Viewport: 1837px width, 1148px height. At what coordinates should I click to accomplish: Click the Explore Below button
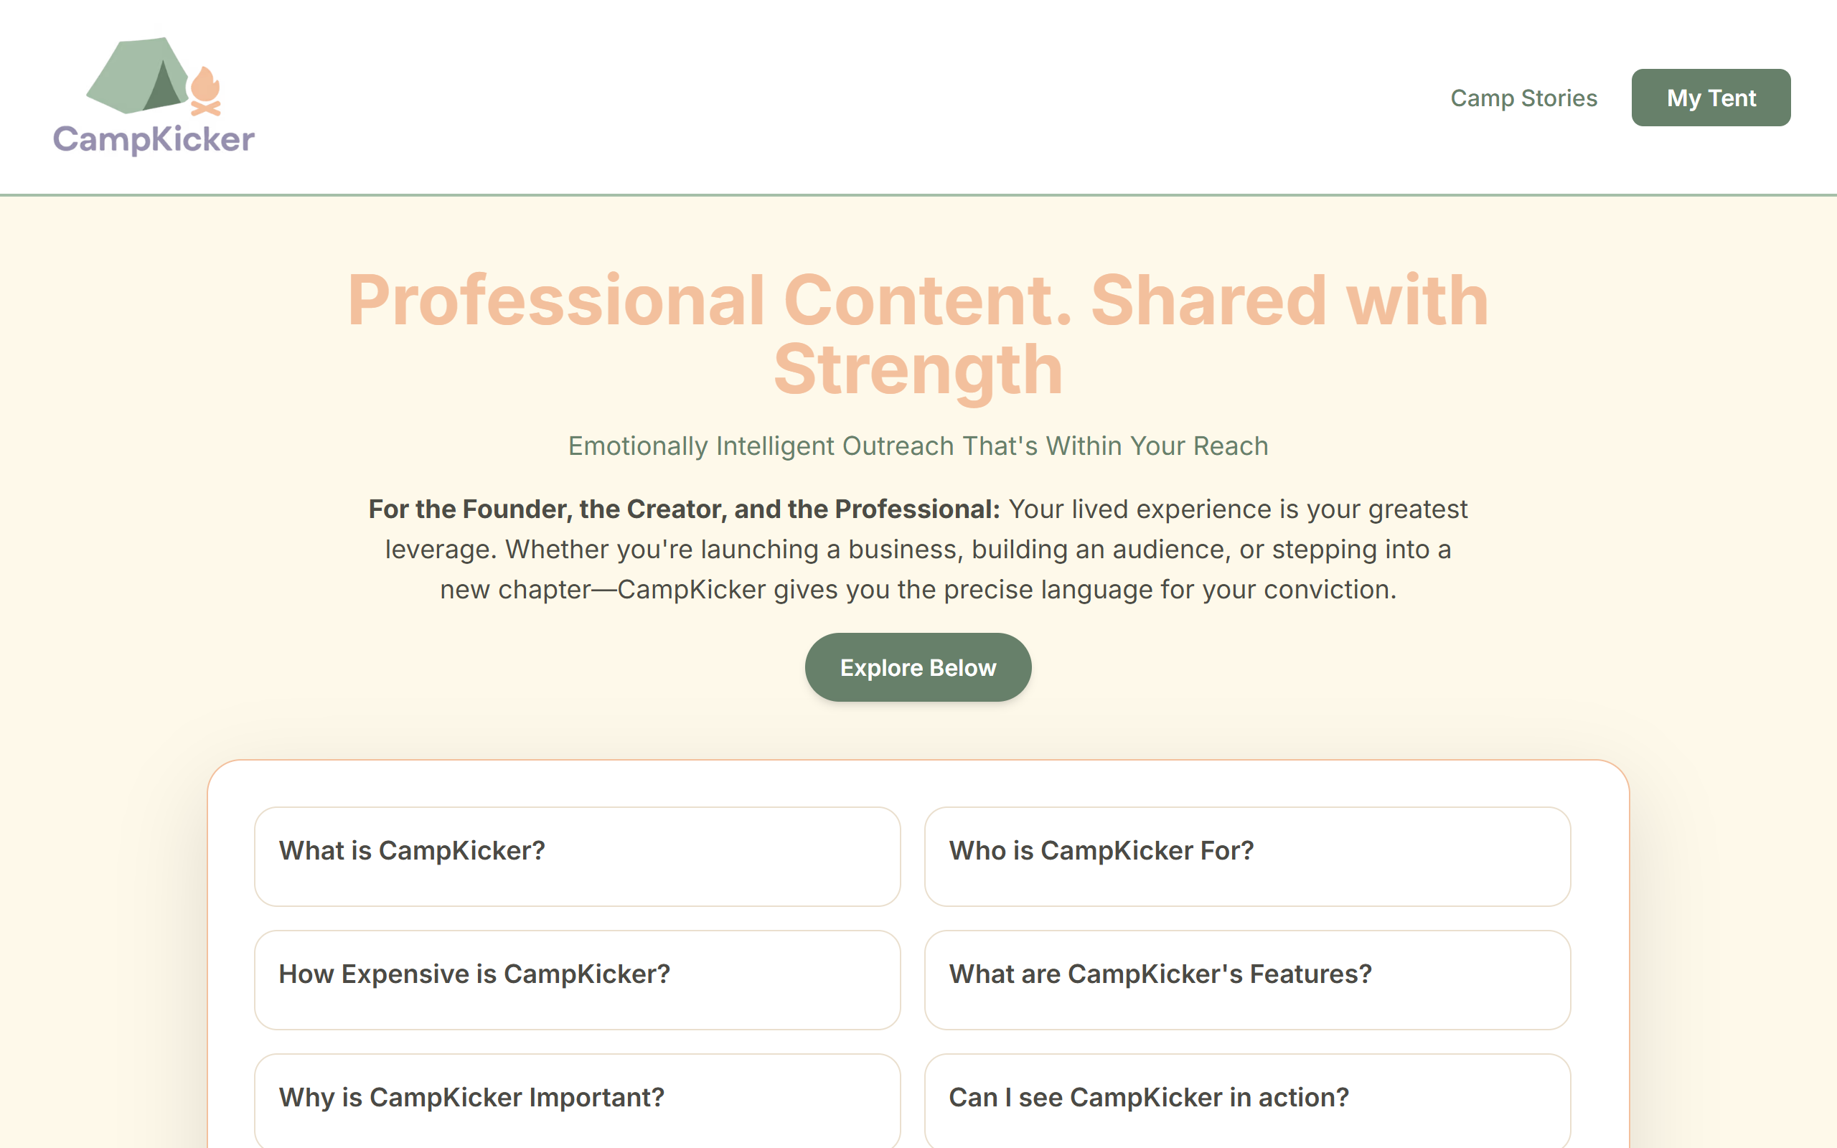918,667
